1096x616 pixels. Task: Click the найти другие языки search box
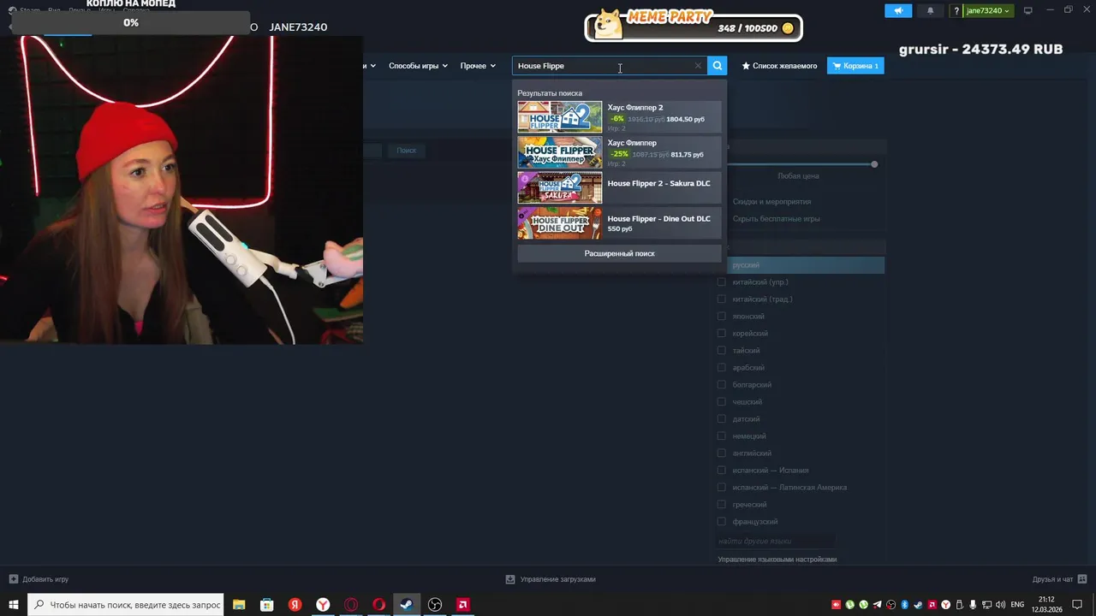coord(775,541)
